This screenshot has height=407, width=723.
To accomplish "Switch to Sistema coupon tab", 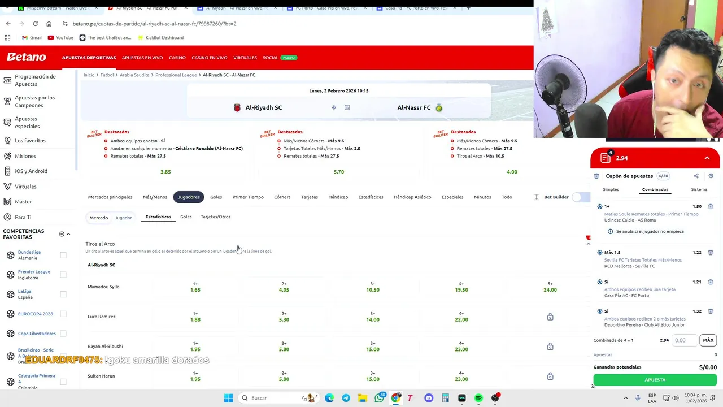I will pos(699,189).
